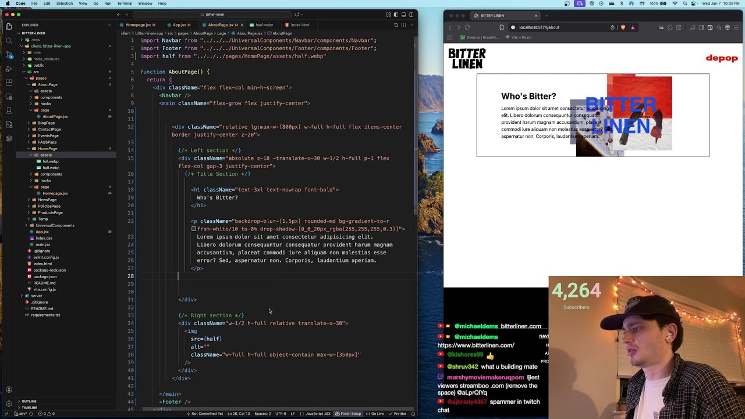Click the BITTER LINEN logo on the webpage
745x419 pixels.
[x=467, y=58]
